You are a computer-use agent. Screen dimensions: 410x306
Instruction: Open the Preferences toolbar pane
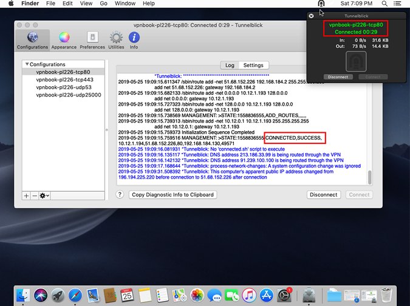pos(92,40)
